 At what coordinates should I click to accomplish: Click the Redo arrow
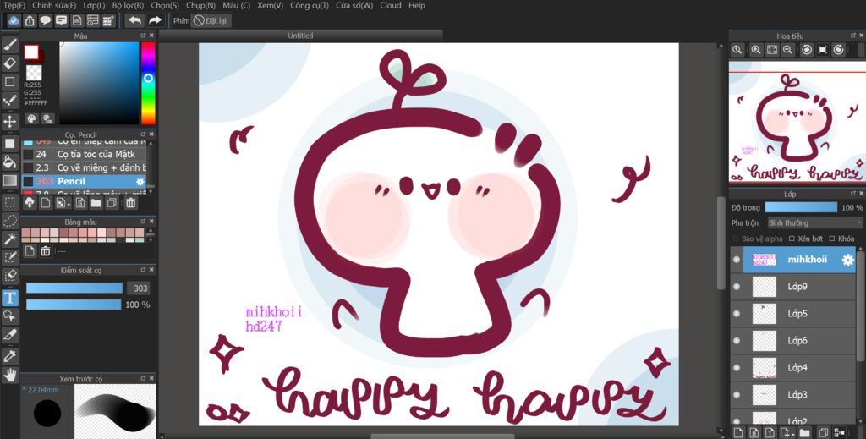(x=156, y=20)
